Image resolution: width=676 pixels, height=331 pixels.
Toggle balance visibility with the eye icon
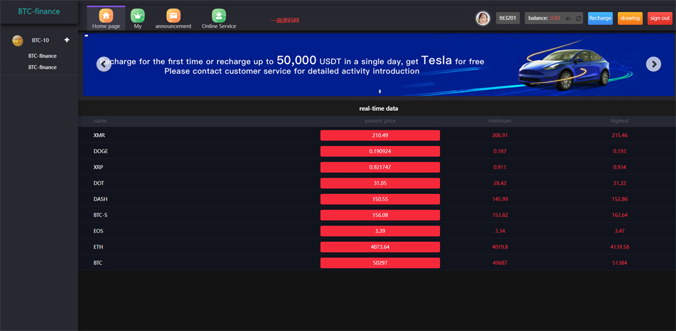tap(569, 18)
